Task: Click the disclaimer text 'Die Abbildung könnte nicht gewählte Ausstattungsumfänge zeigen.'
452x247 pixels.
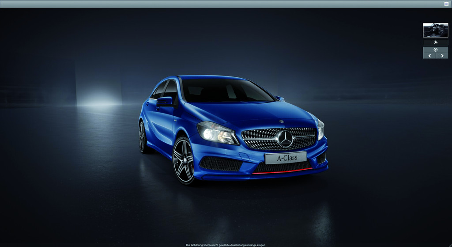Action: 226,245
